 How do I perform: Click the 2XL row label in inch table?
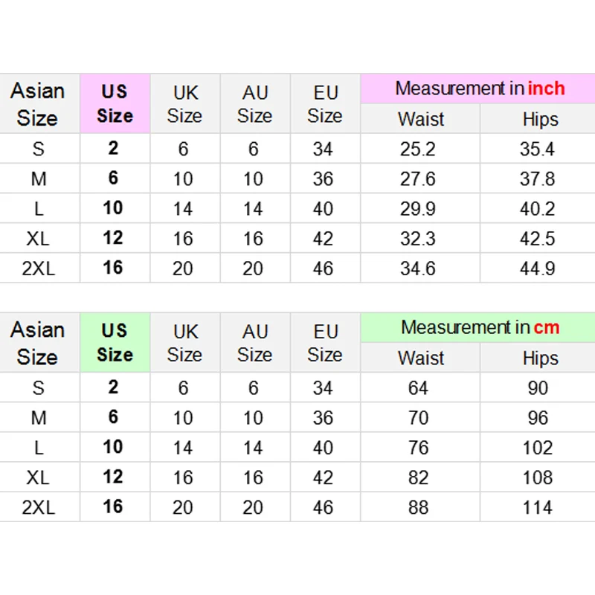[x=39, y=268]
